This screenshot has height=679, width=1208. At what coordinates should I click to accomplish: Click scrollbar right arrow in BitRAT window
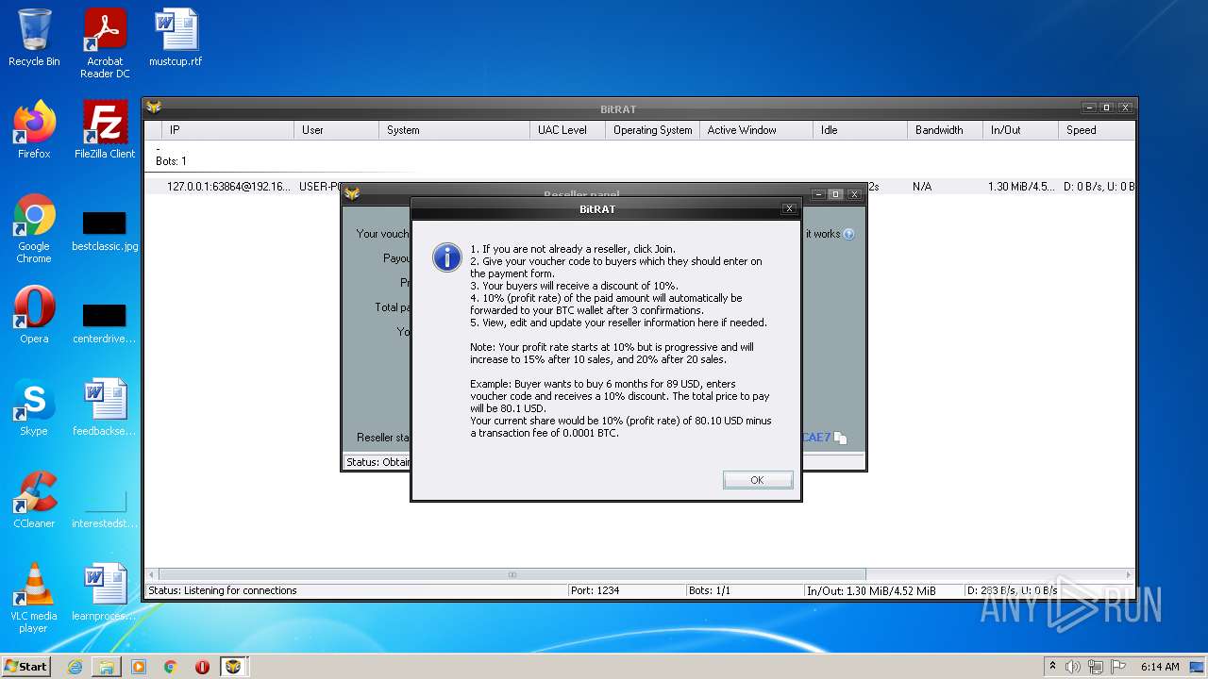coord(1128,574)
